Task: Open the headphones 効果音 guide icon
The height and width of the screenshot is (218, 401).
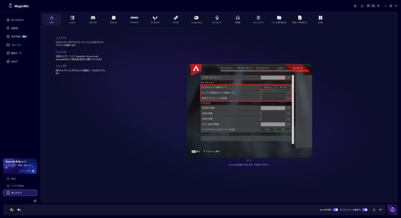Action: [238, 19]
